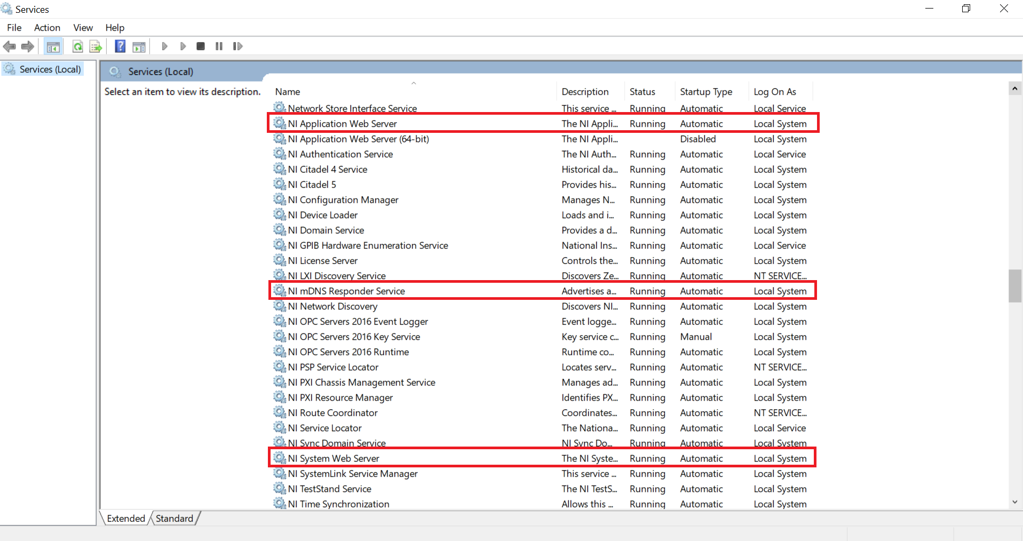Click the scrollbar down arrow
The image size is (1023, 541).
(x=1014, y=502)
